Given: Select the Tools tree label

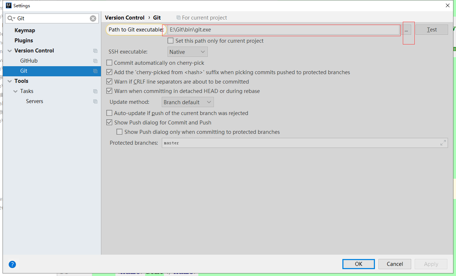Looking at the screenshot, I should [x=21, y=81].
